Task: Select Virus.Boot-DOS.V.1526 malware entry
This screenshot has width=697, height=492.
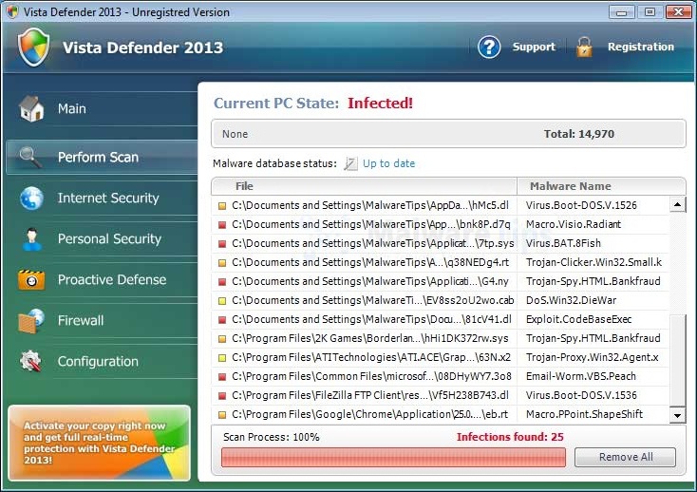Action: [581, 205]
